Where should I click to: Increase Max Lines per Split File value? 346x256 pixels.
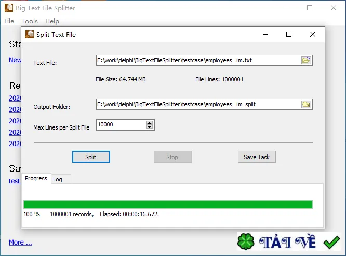point(150,123)
